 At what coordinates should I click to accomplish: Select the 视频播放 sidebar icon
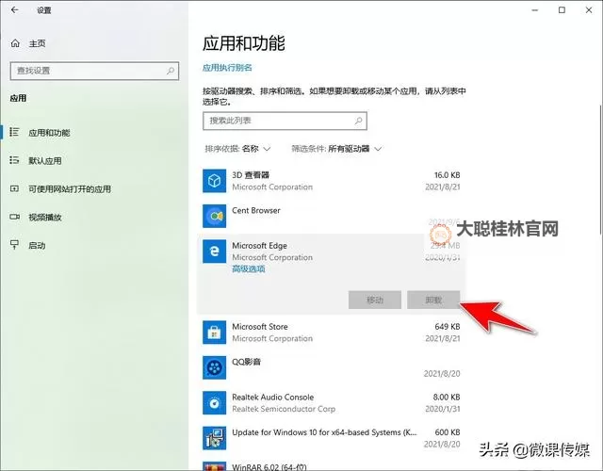point(14,217)
